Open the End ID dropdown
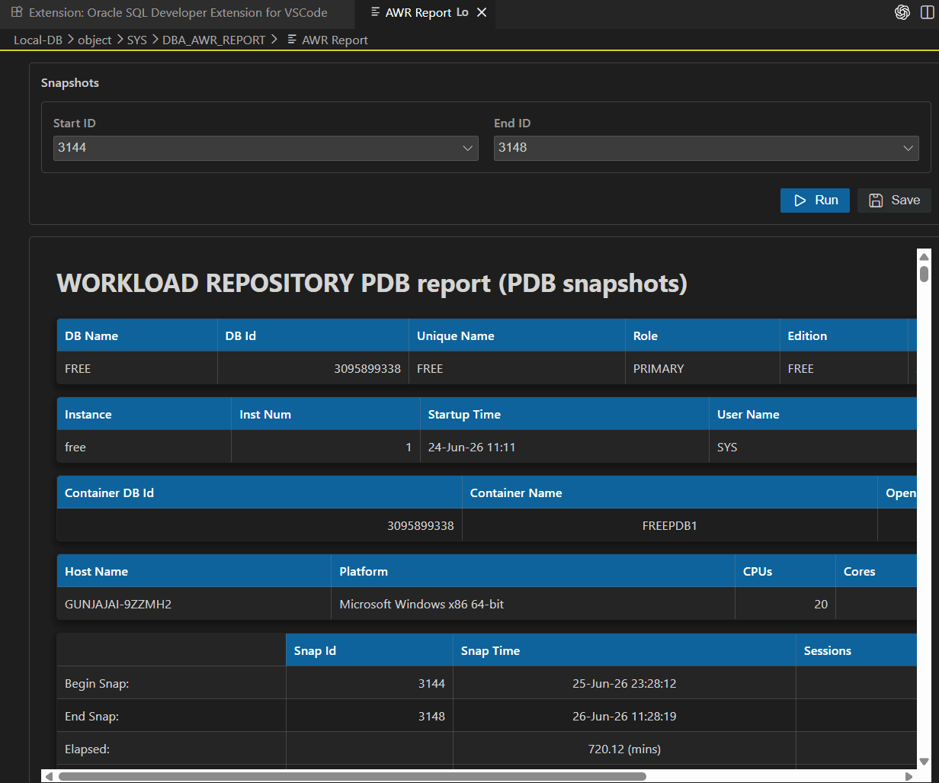939x783 pixels. (x=707, y=148)
